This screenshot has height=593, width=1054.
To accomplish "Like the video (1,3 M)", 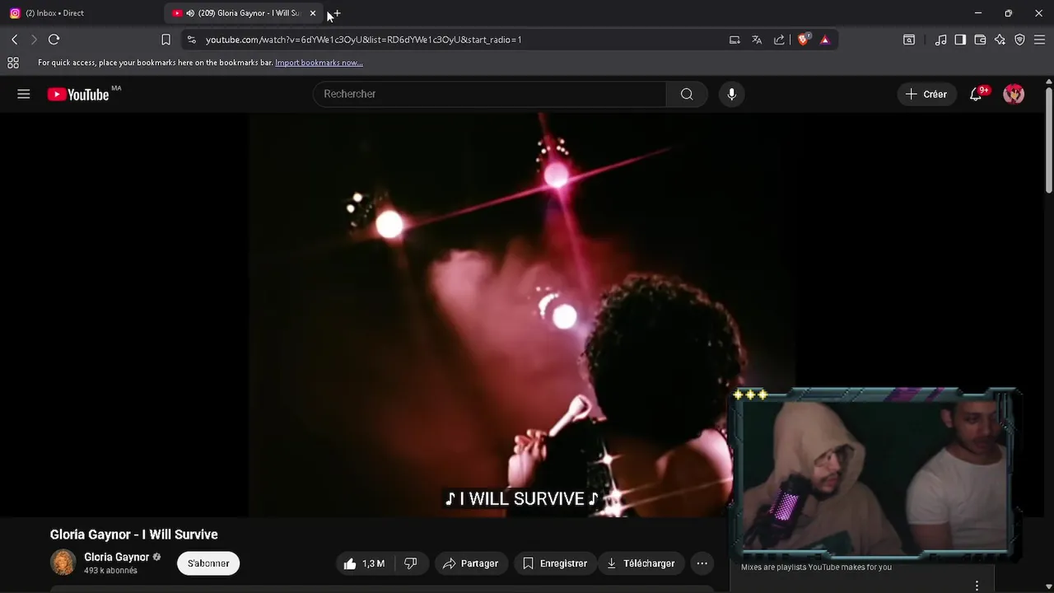I will point(364,563).
